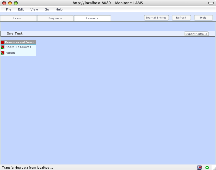Viewport: 216px width, 170px height.
Task: Click Export Portfolio for One Test
Action: coord(196,34)
